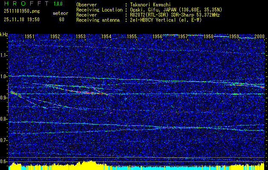Pick the 1957 time marker
This screenshot has width=268, height=170.
tap(183, 37)
